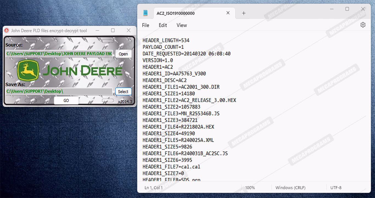This screenshot has height=198, width=375.
Task: Select the AC2_ISO1910000000 tab
Action: [181, 13]
